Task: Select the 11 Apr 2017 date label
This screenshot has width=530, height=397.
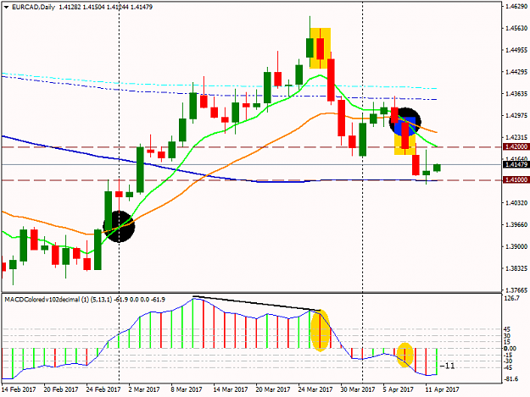Action: 442,389
